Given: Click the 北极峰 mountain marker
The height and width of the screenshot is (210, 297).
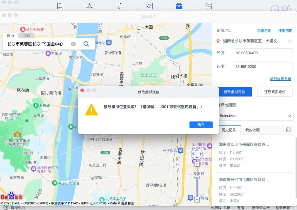Looking at the screenshot, I should click(36, 106).
